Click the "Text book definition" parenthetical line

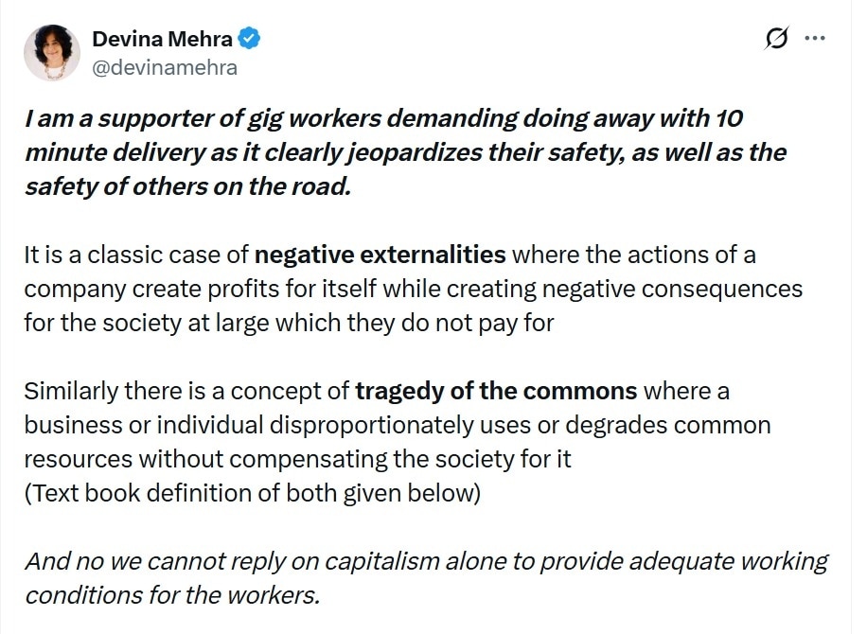(253, 493)
